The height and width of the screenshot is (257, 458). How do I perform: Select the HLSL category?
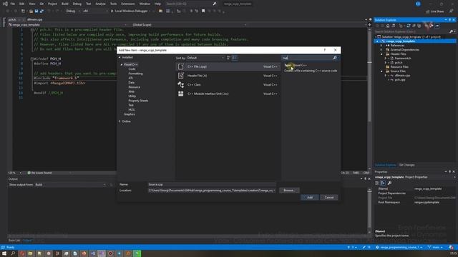(132, 109)
